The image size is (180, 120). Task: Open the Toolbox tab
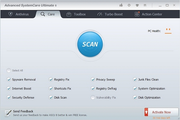point(76,14)
